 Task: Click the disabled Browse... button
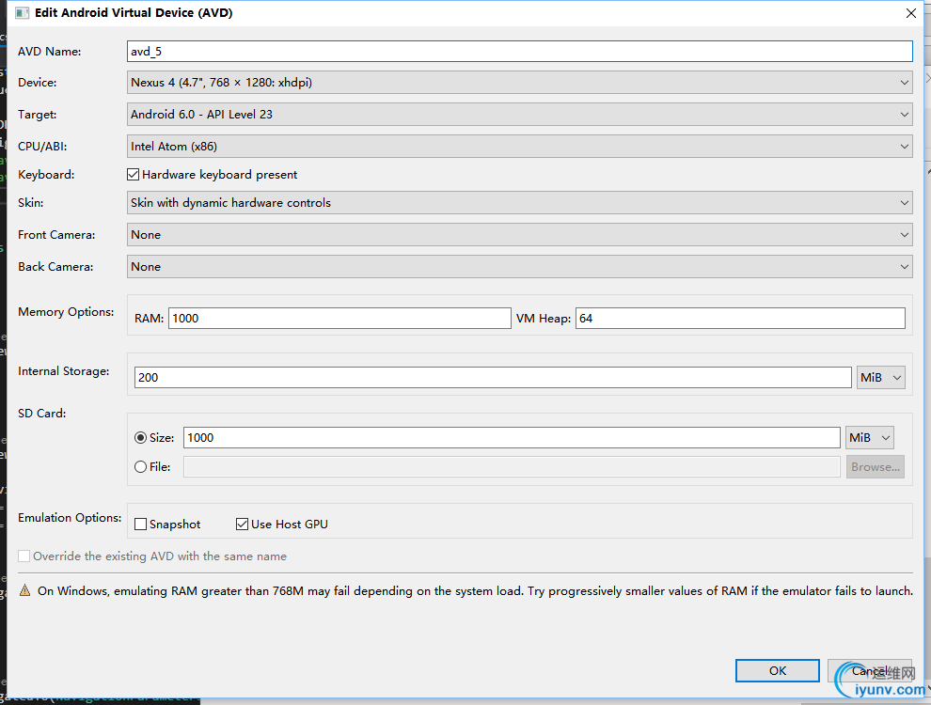(876, 467)
